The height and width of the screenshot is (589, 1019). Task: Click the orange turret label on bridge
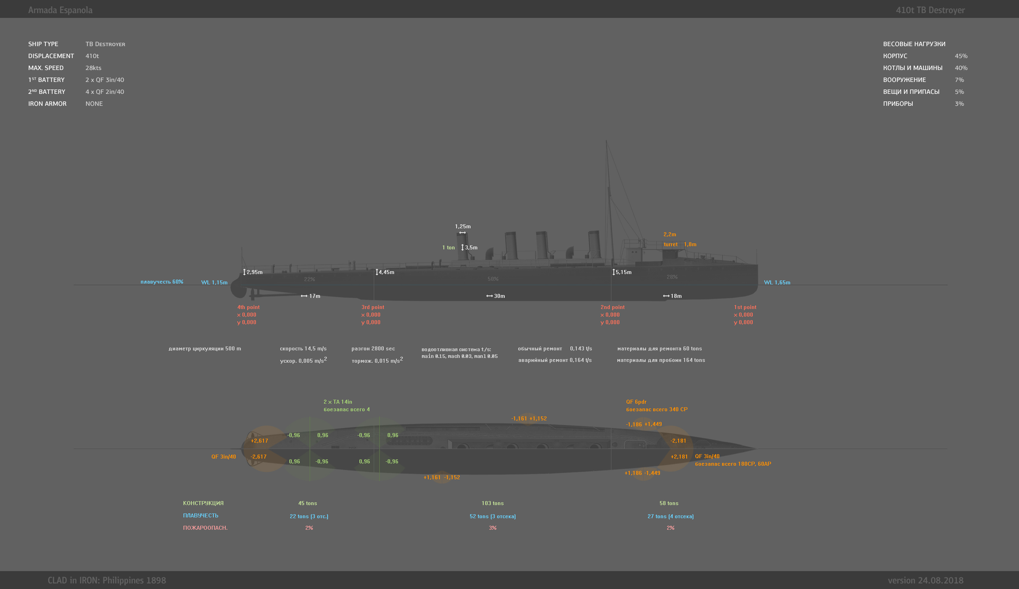pyautogui.click(x=670, y=244)
